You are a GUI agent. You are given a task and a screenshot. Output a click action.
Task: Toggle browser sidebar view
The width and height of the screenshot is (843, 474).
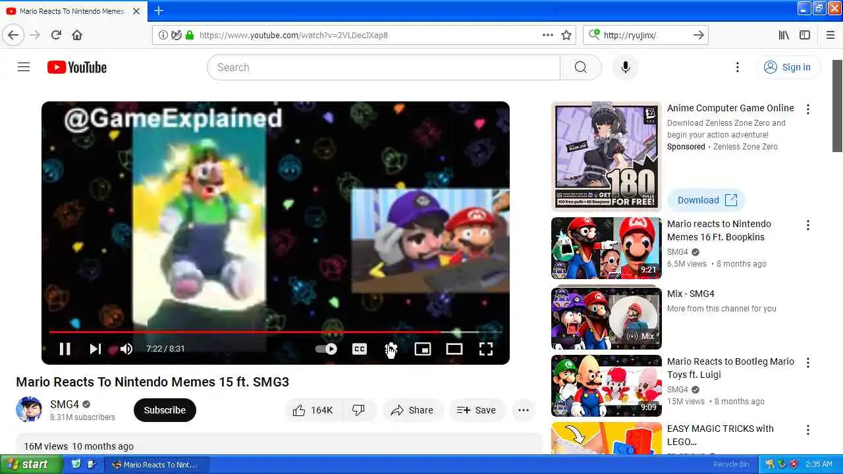(805, 35)
